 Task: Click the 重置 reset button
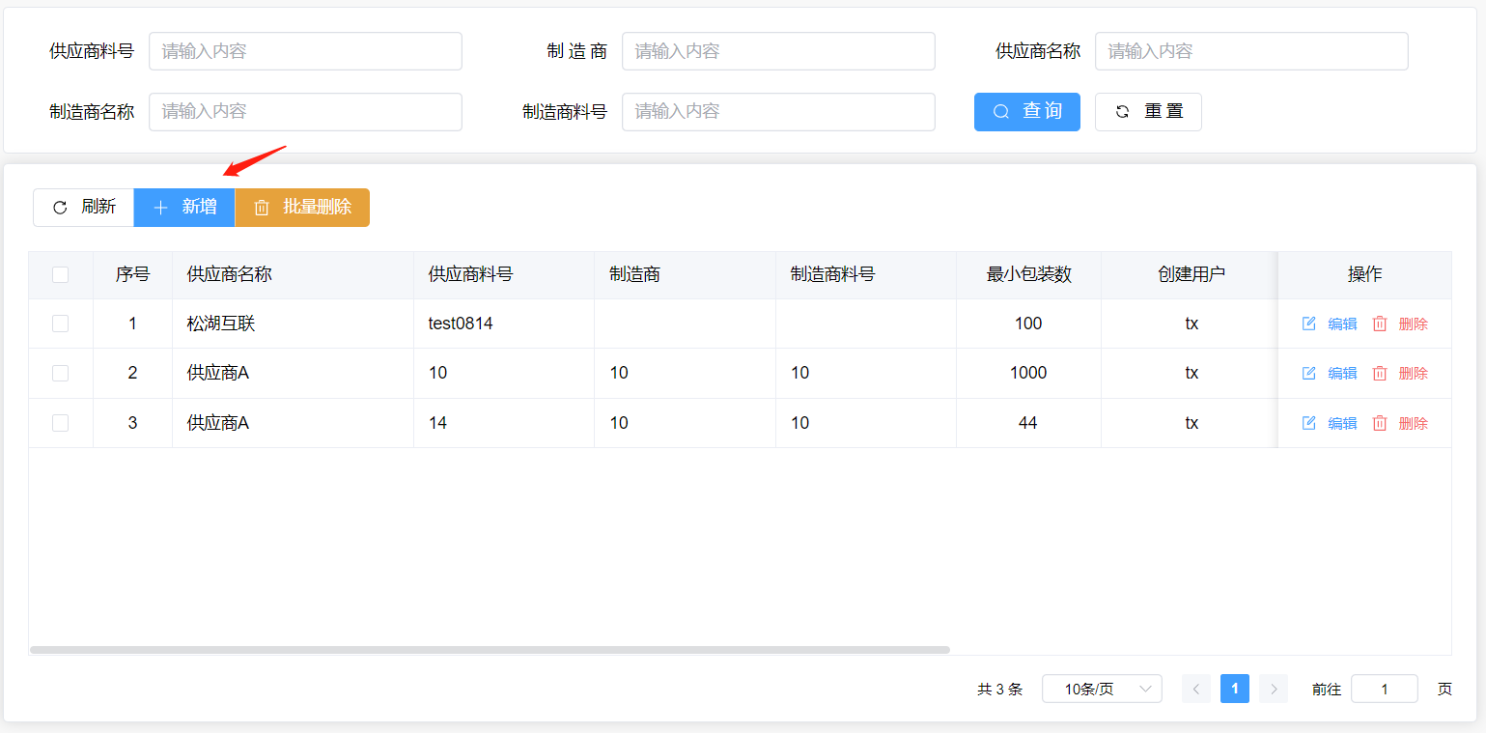click(1148, 111)
